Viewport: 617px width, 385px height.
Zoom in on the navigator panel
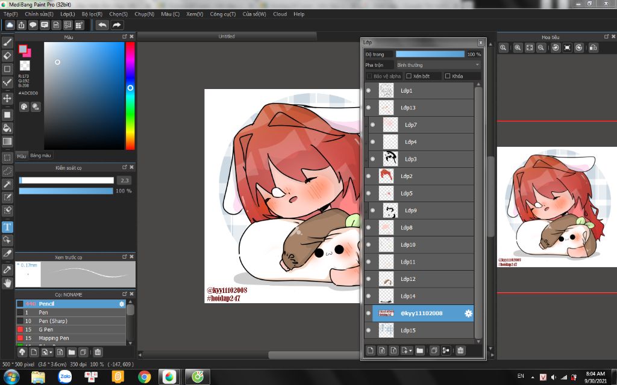tap(518, 48)
